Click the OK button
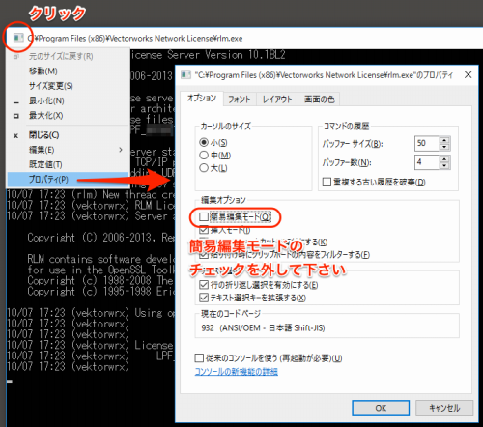483x427 pixels. point(381,408)
